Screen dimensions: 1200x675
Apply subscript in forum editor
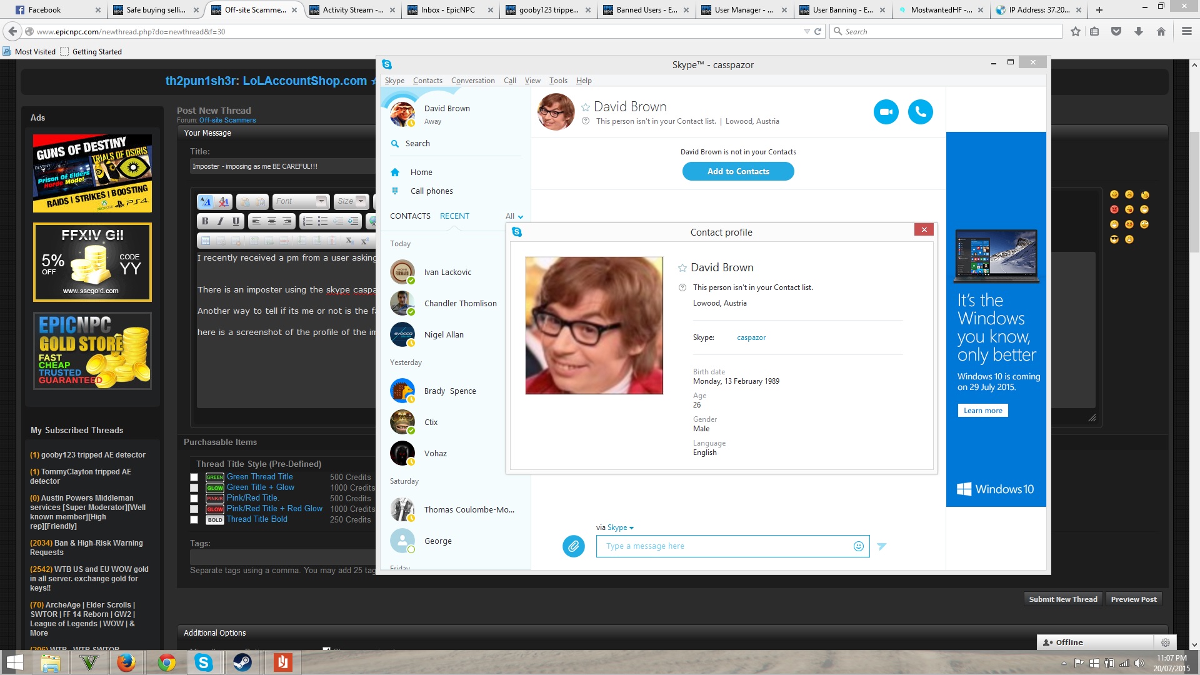[x=349, y=241]
